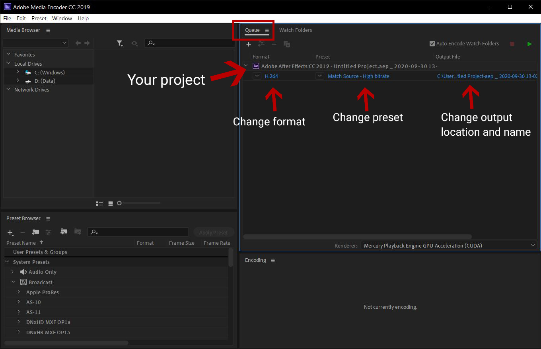Expand the AS-11 preset folder
Image resolution: width=541 pixels, height=349 pixels.
tap(19, 312)
